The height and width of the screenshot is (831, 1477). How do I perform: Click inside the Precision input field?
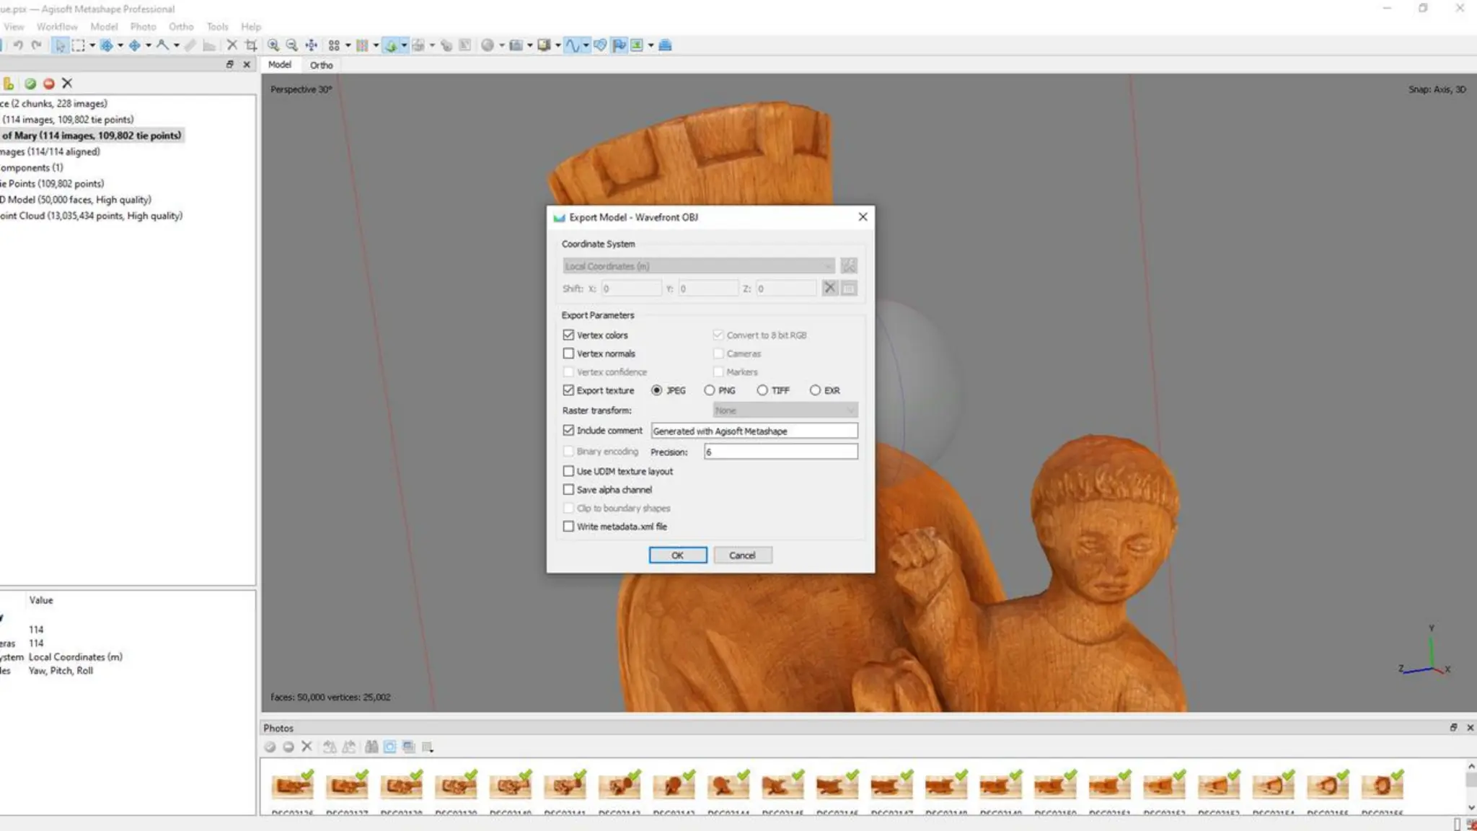tap(780, 452)
